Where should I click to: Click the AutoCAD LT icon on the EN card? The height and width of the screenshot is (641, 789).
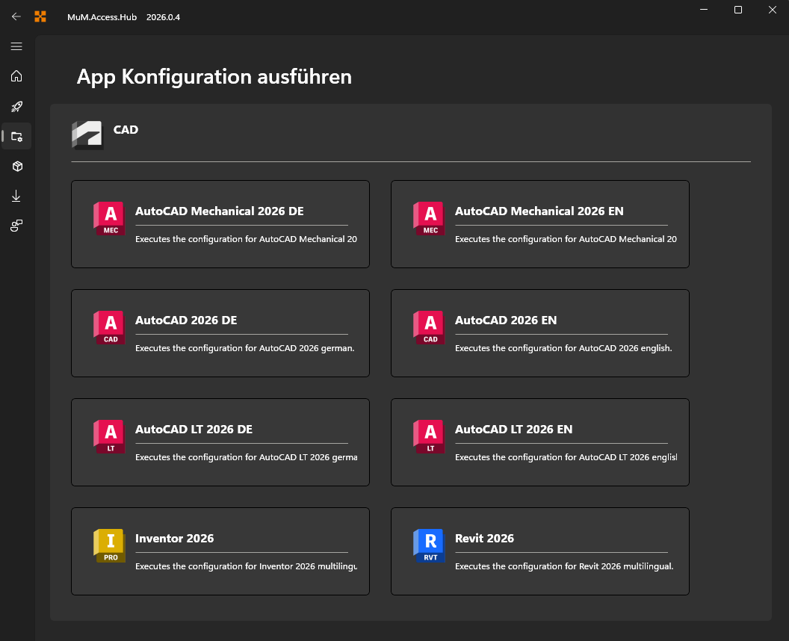pos(428,436)
